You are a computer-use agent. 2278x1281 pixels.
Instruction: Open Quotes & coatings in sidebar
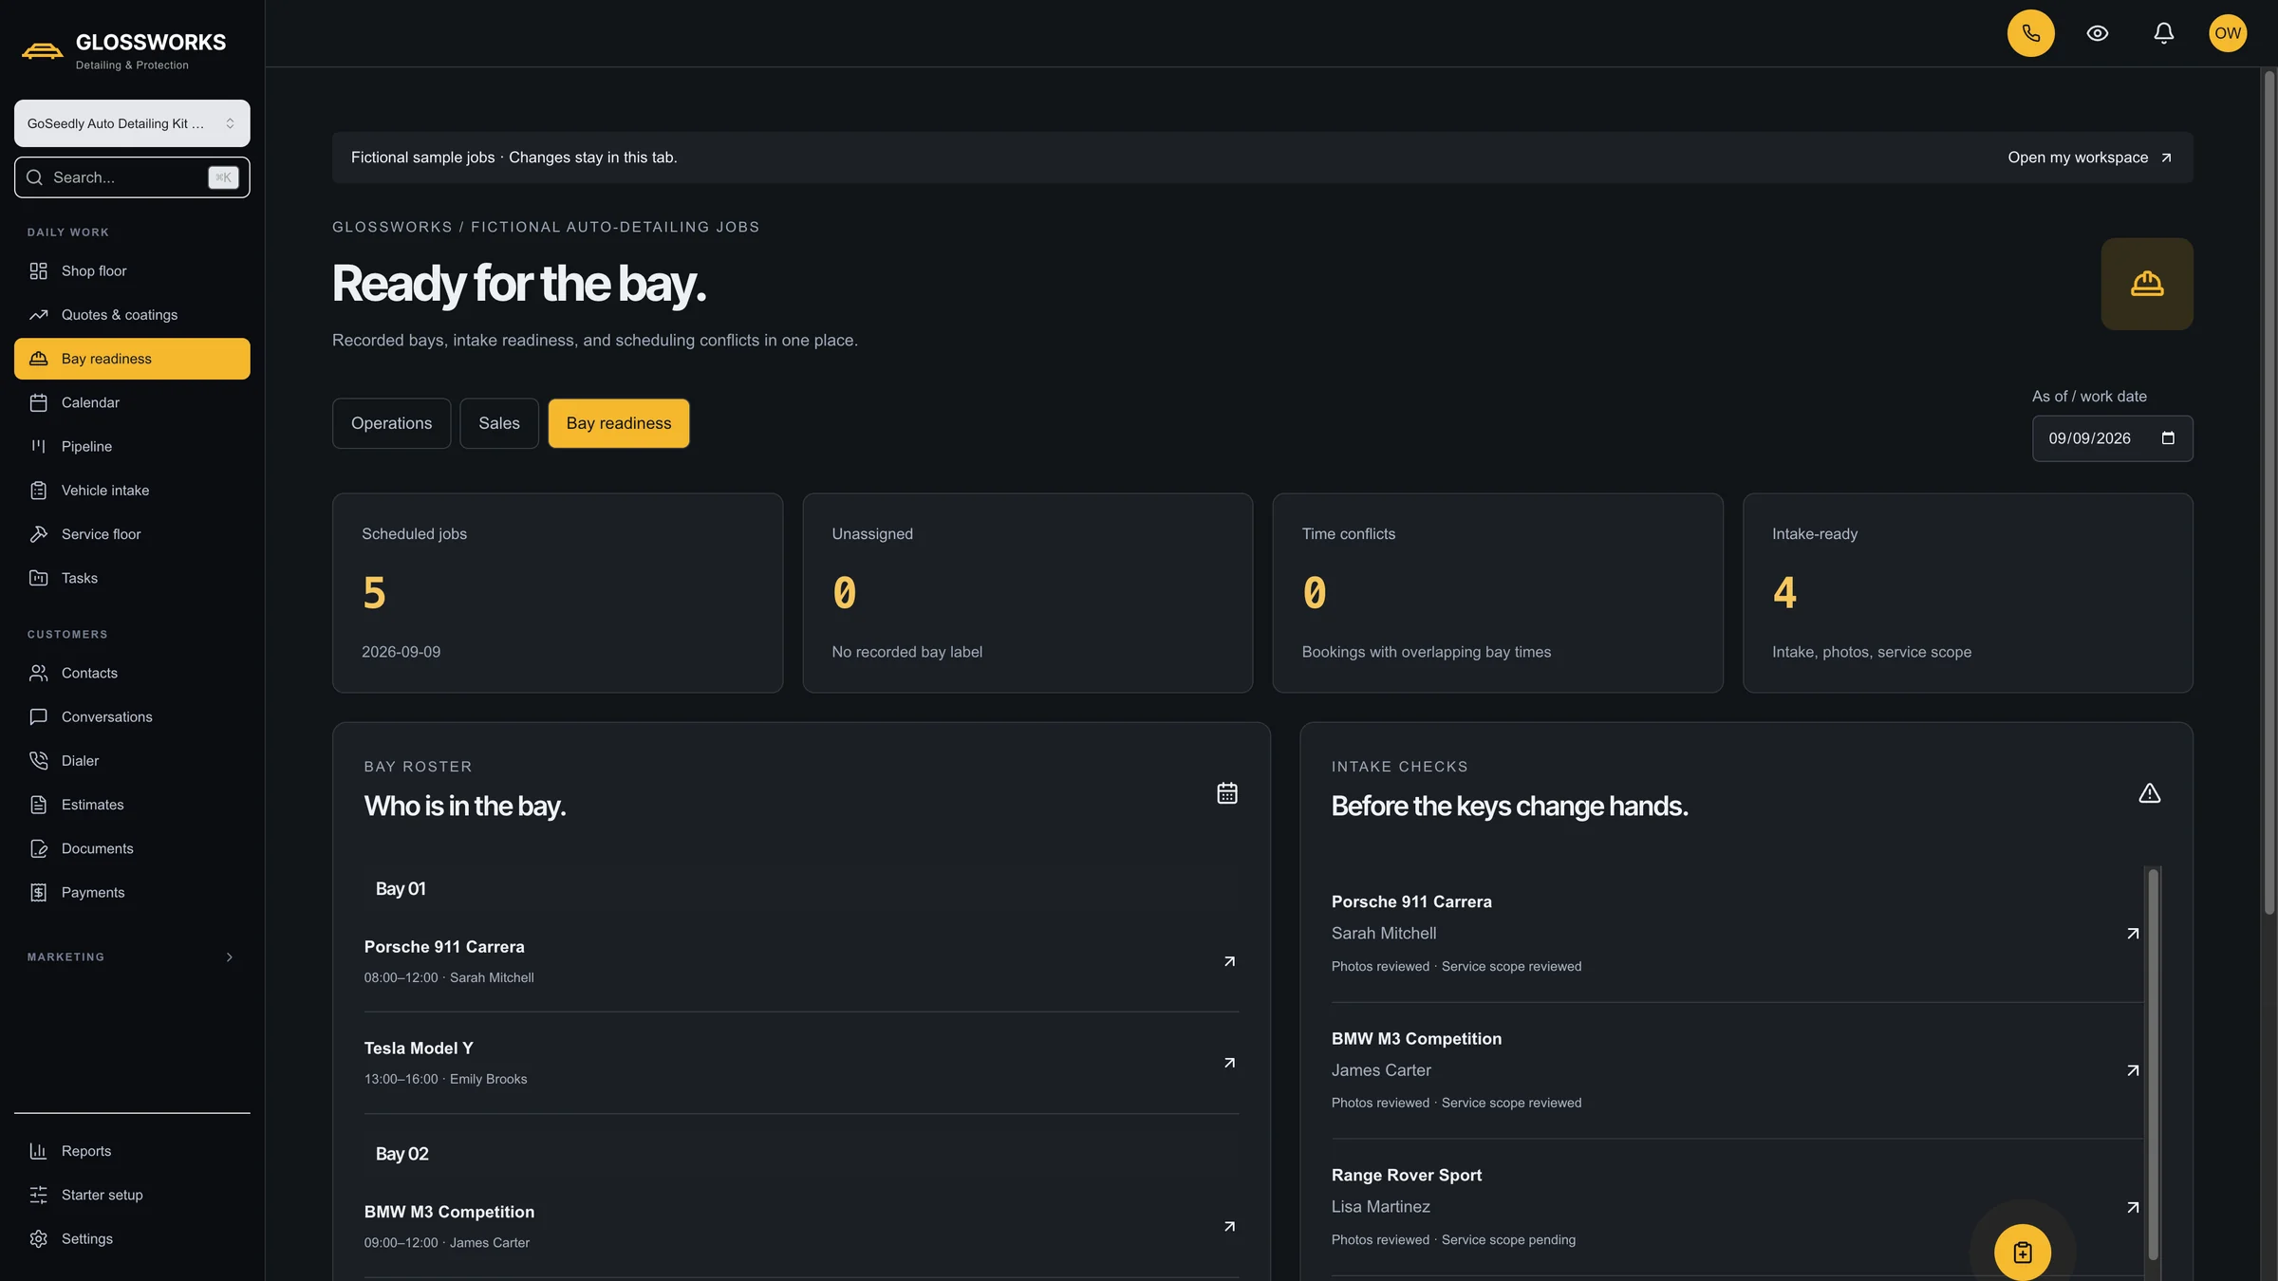(132, 315)
